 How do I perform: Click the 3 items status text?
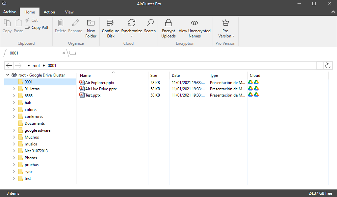13,193
